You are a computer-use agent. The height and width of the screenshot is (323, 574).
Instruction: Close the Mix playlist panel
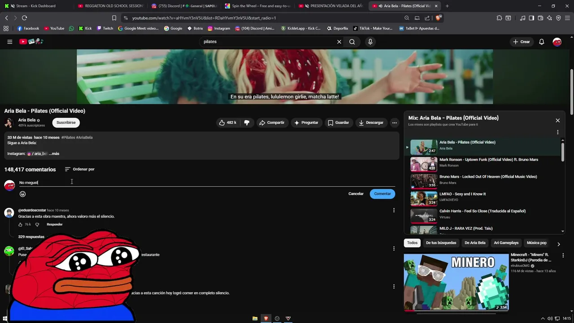(x=557, y=120)
